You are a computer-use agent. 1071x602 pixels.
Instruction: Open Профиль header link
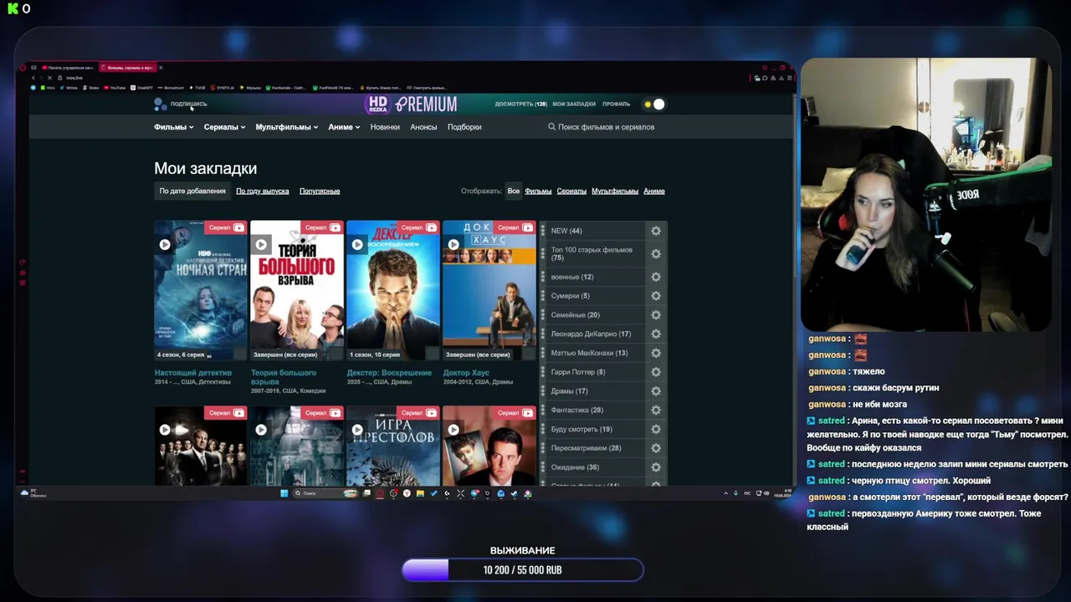tap(616, 105)
